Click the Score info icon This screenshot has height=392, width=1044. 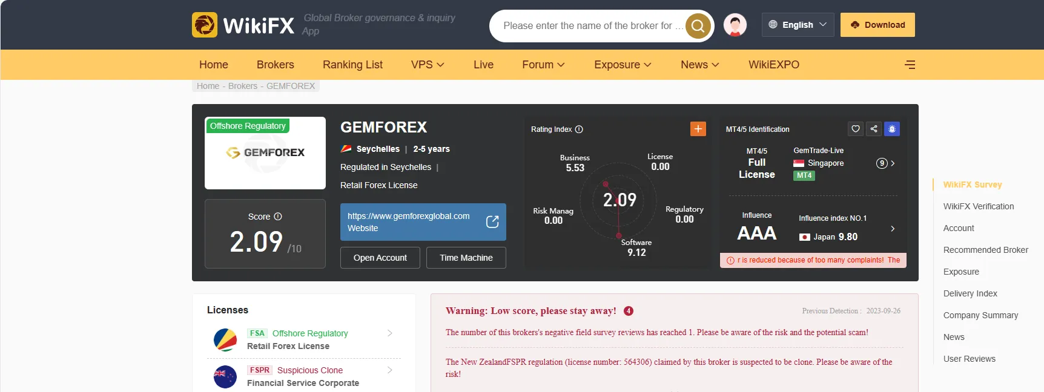(278, 217)
